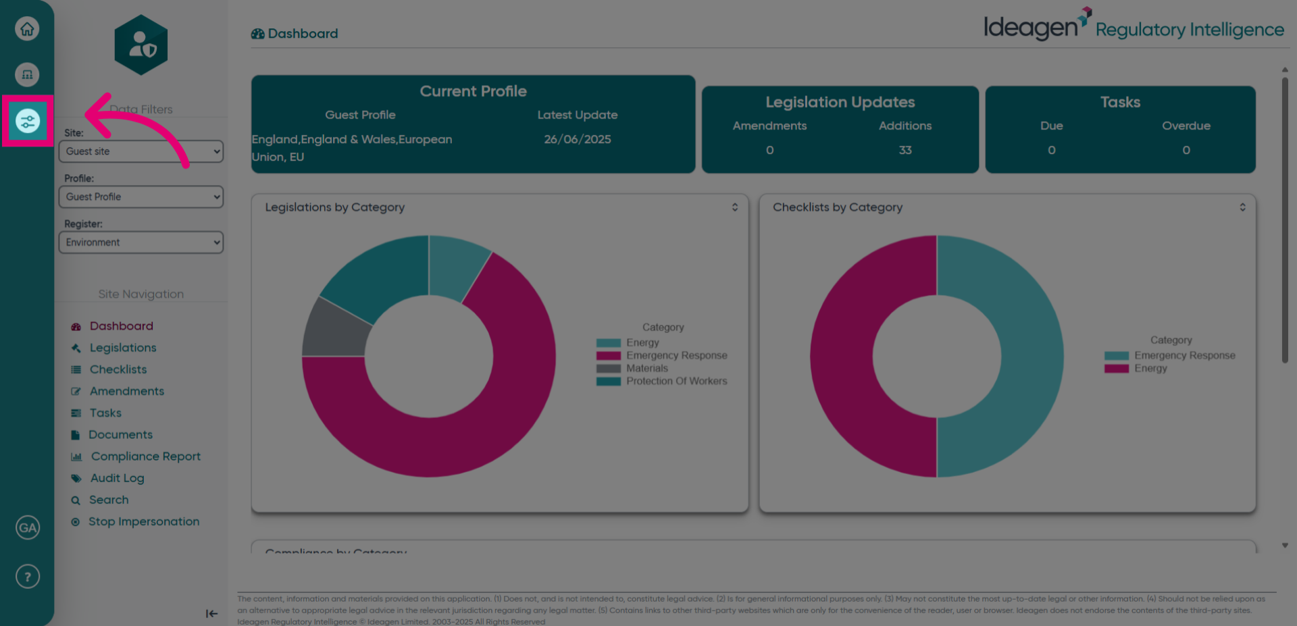
Task: Click the scrollbar down arrow
Action: tap(1285, 546)
